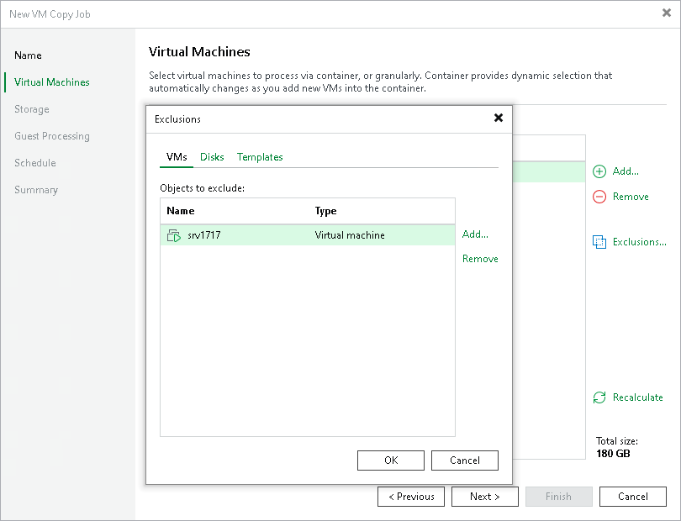Click Cancel in the Exclusions dialog
681x521 pixels.
click(465, 460)
